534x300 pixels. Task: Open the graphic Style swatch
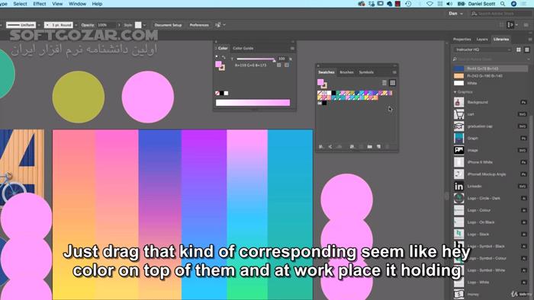(x=138, y=25)
